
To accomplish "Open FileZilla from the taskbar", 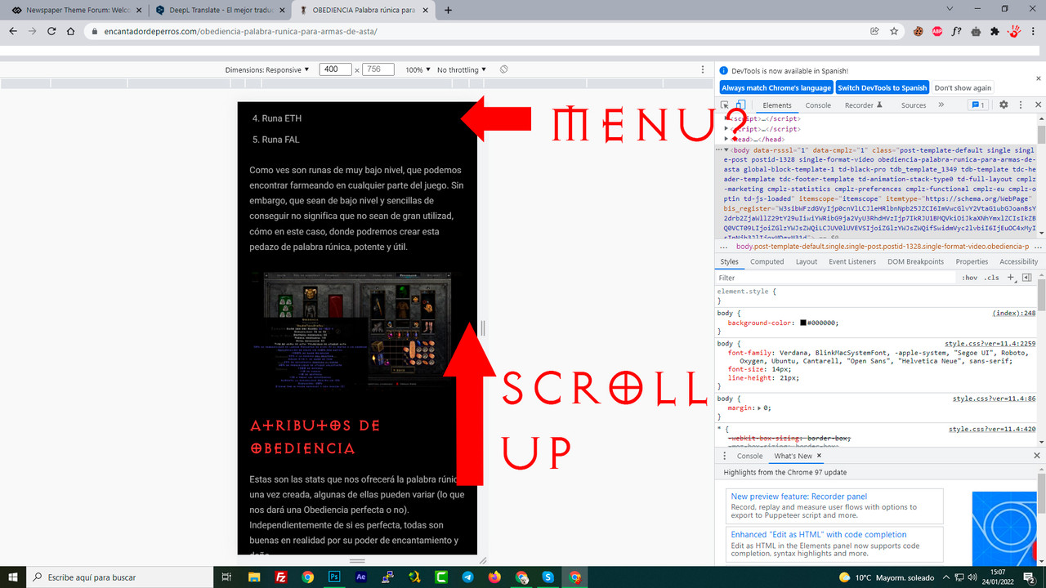I will (x=280, y=577).
